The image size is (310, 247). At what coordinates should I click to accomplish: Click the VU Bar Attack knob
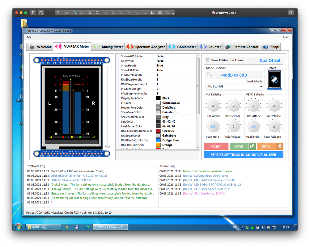point(213,106)
